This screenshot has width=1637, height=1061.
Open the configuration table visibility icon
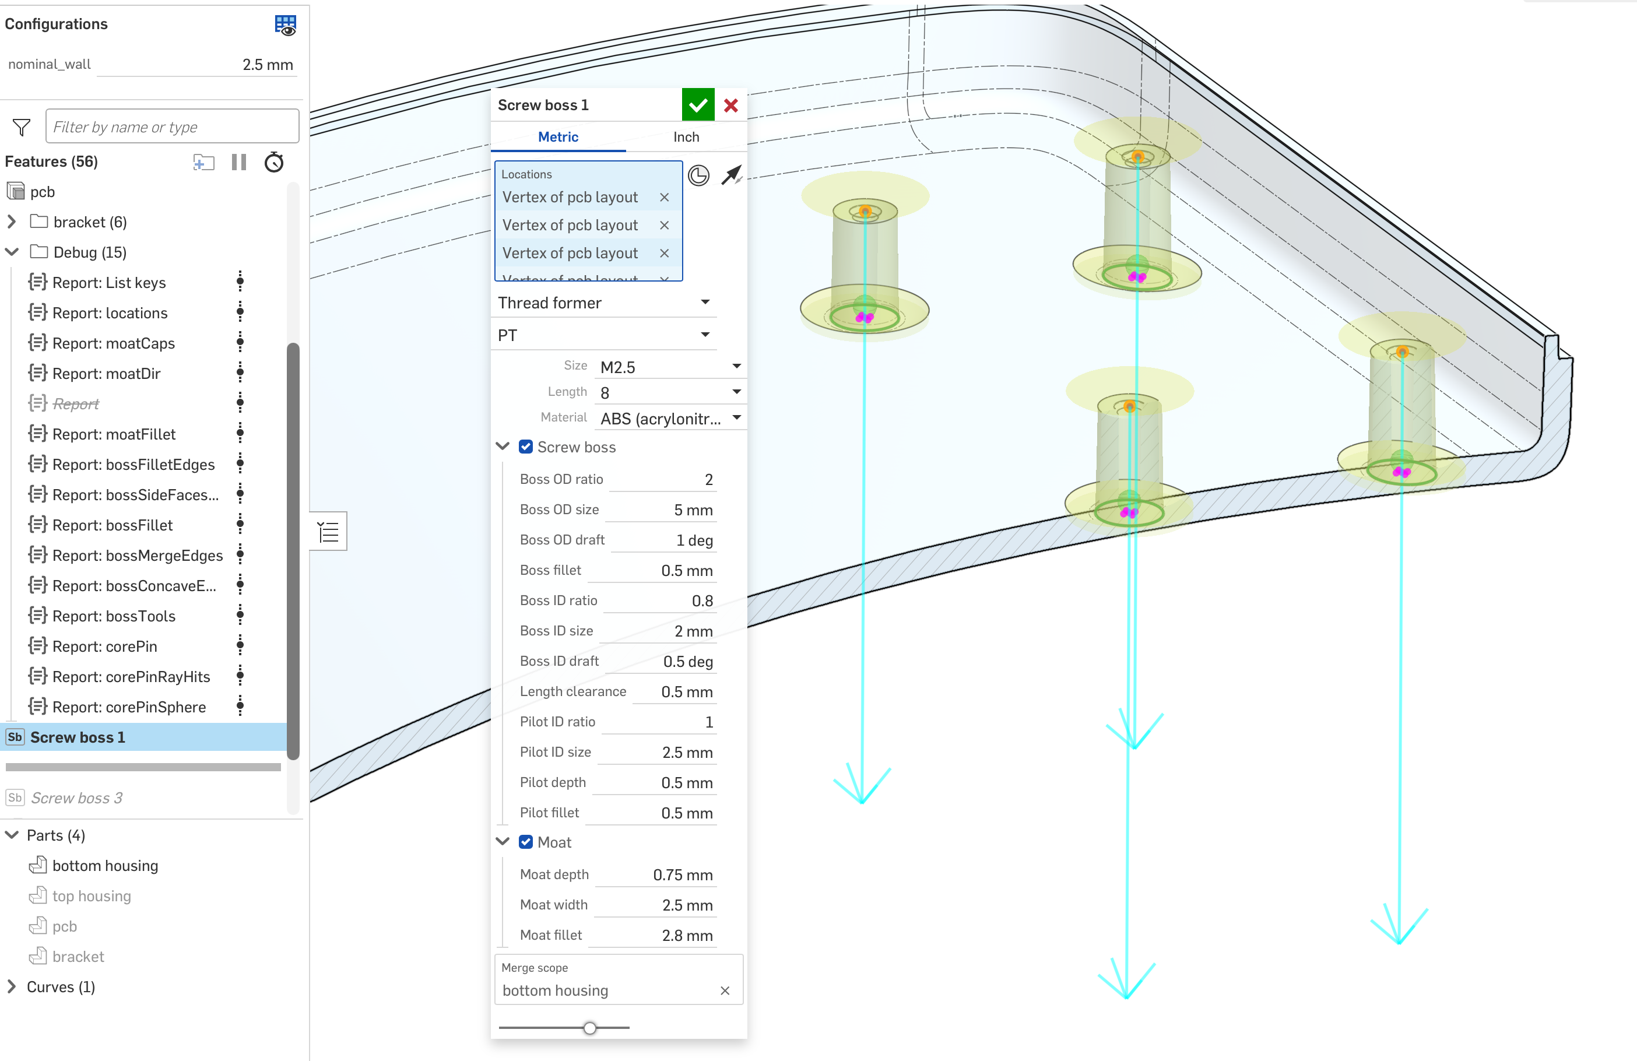coord(284,24)
